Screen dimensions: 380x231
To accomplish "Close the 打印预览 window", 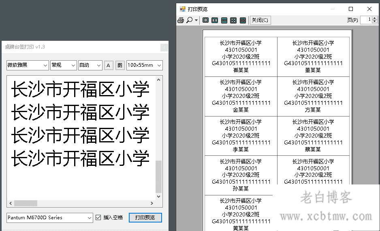I will click(x=369, y=9).
